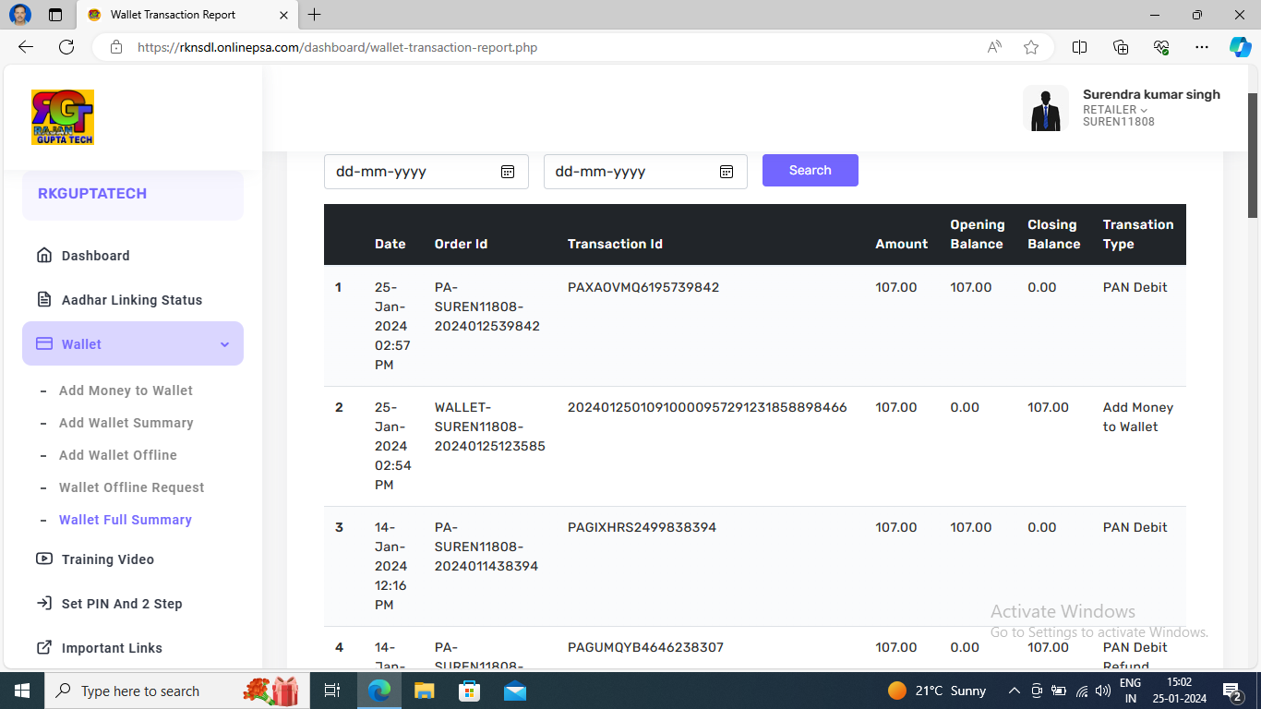The height and width of the screenshot is (709, 1261).
Task: Add this page to favorites star icon
Action: (1031, 47)
